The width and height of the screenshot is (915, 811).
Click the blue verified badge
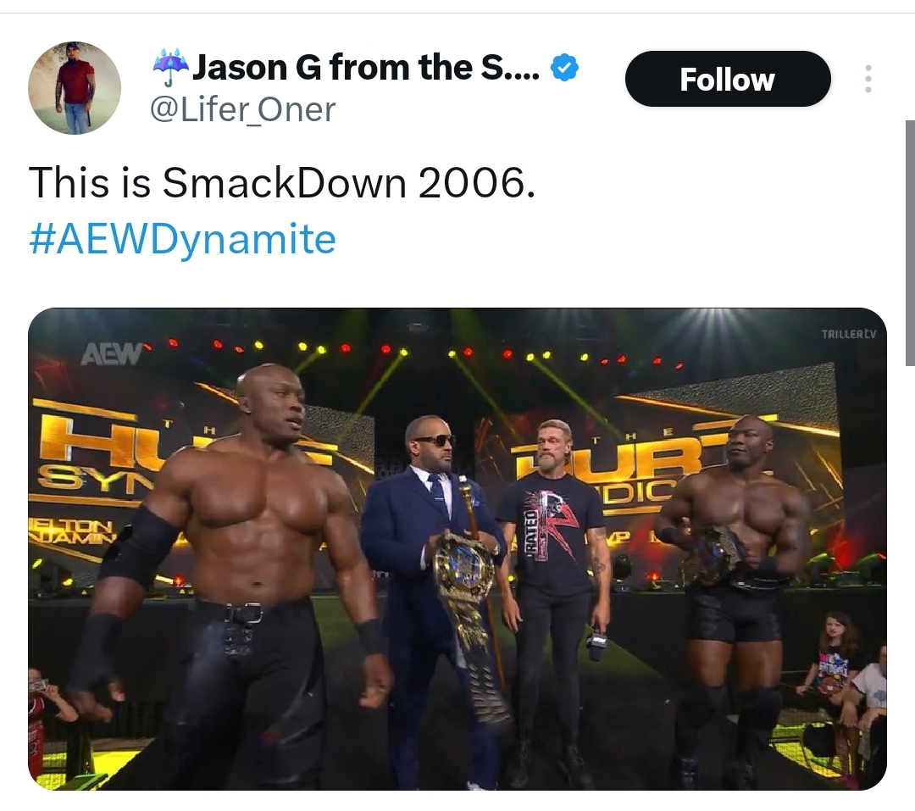pos(564,68)
